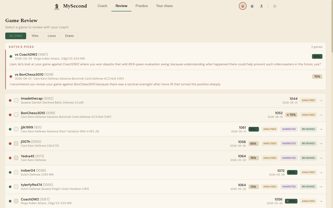Screen dimensions: 333x208
Task: Tick the checkbox for imadethecap game
Action: 16,100
